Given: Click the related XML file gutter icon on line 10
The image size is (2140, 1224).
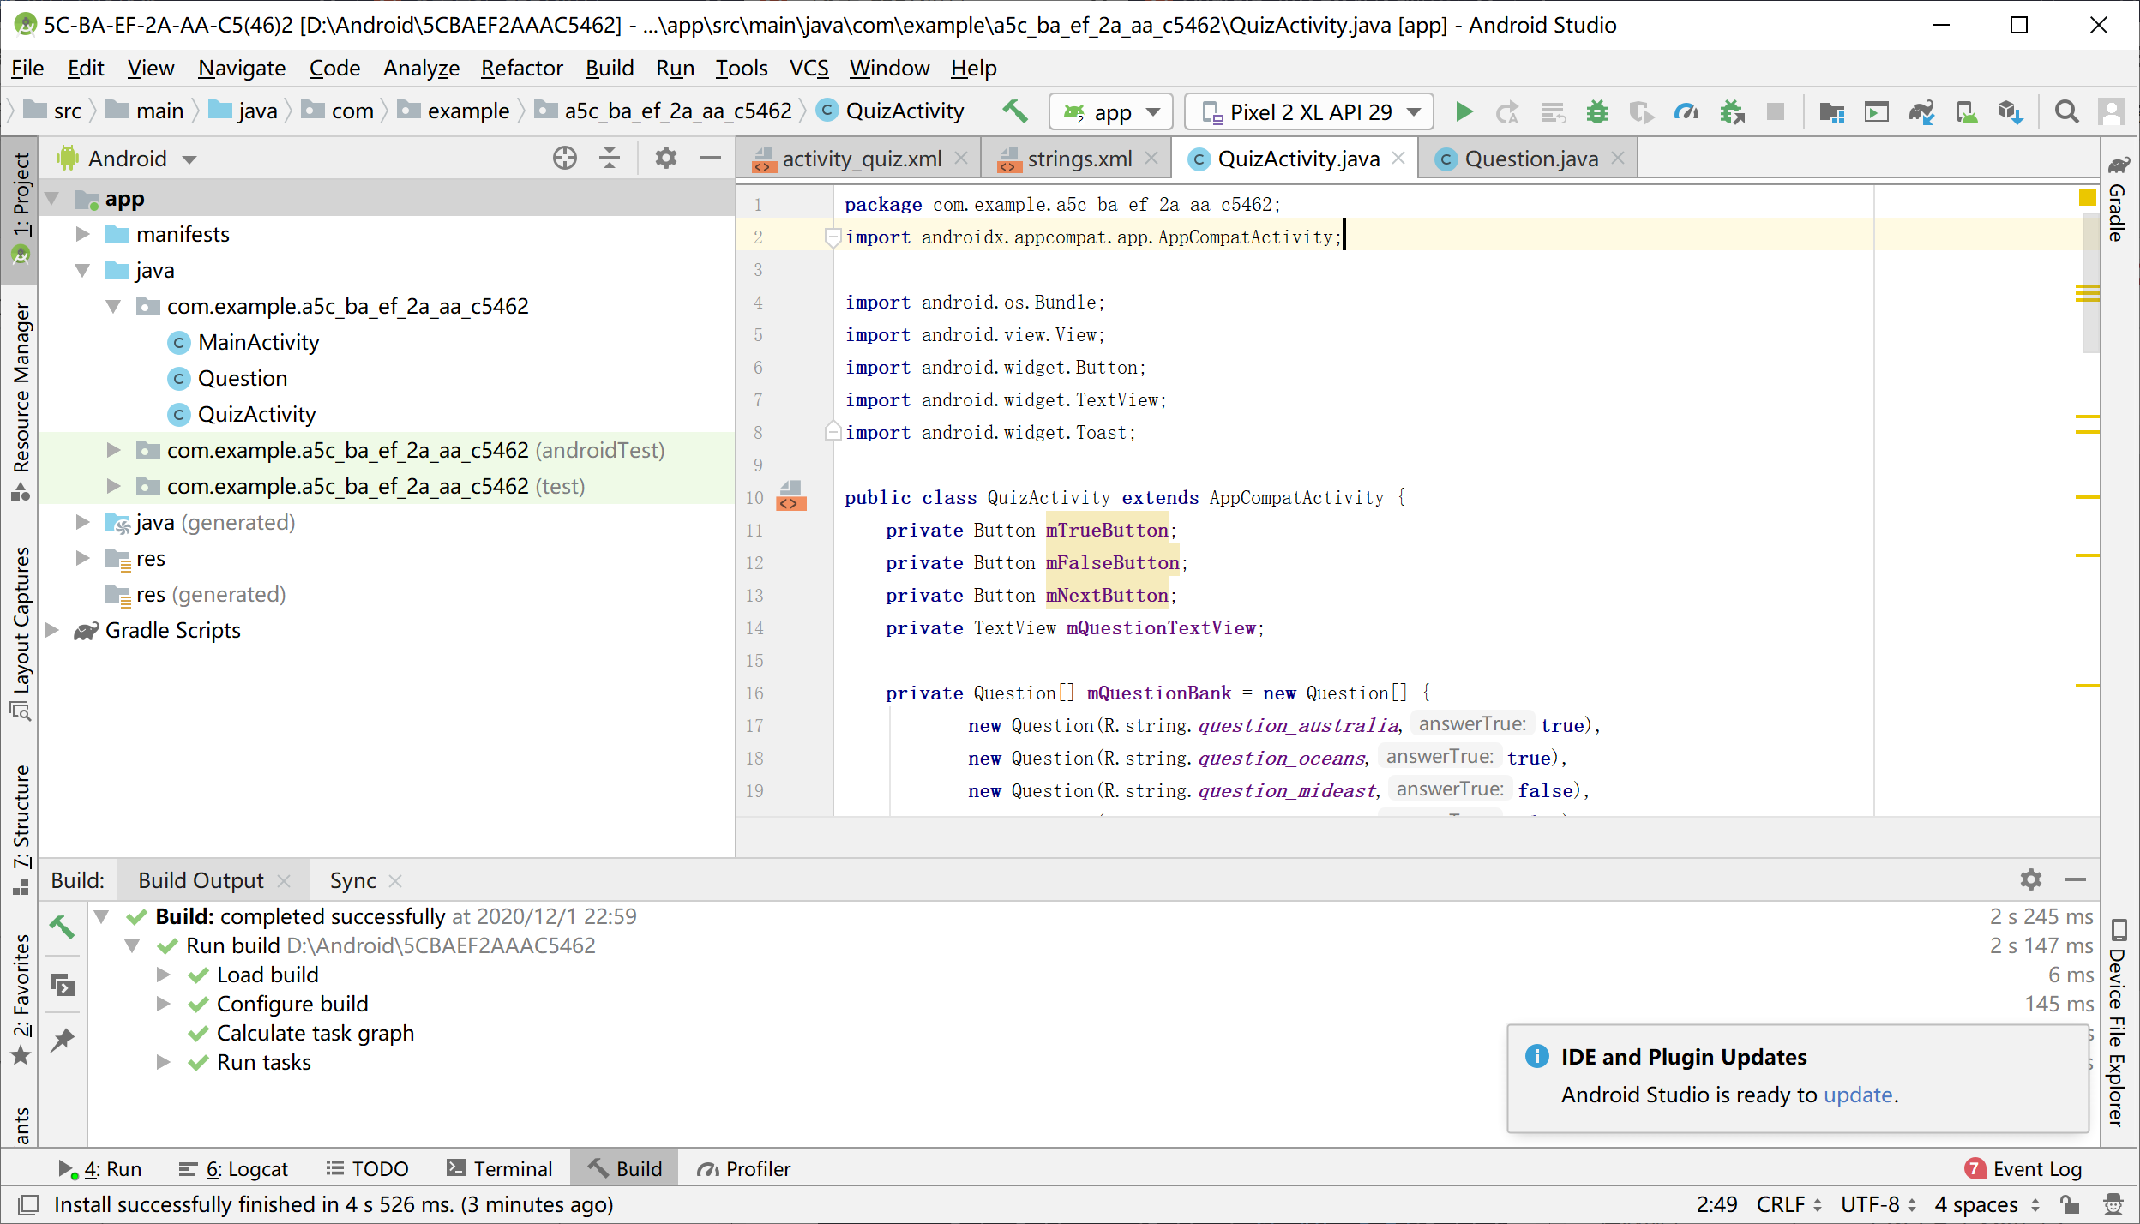Looking at the screenshot, I should tap(790, 497).
